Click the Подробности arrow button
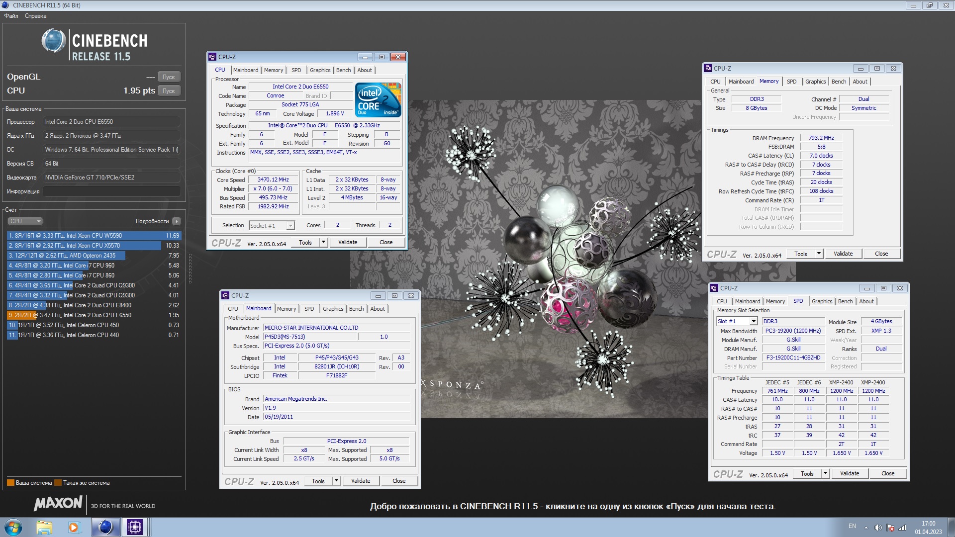Screen dimensions: 955x537 pos(177,221)
